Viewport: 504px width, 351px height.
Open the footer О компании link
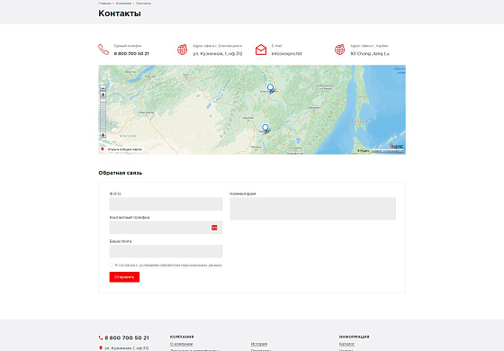coord(181,344)
